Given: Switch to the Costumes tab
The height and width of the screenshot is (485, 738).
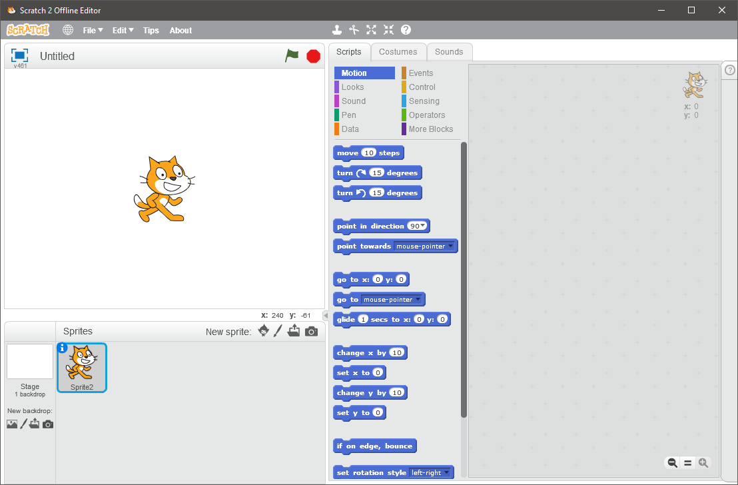Looking at the screenshot, I should coord(398,51).
